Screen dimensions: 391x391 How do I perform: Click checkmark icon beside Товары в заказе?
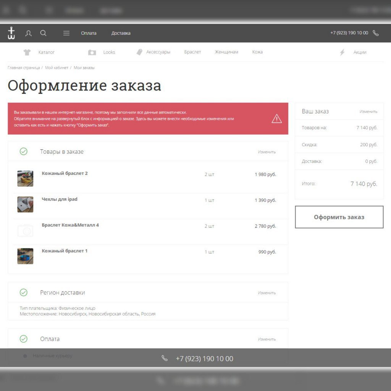pos(23,151)
